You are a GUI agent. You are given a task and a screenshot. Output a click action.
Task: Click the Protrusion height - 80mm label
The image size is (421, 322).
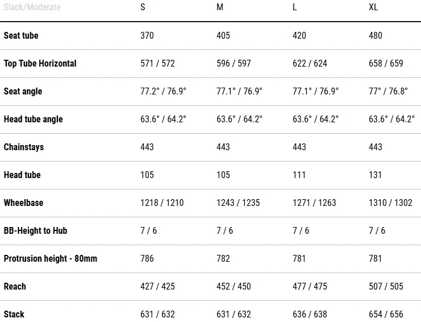[x=51, y=259]
